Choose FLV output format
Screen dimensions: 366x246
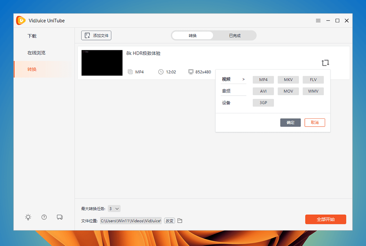click(x=313, y=79)
